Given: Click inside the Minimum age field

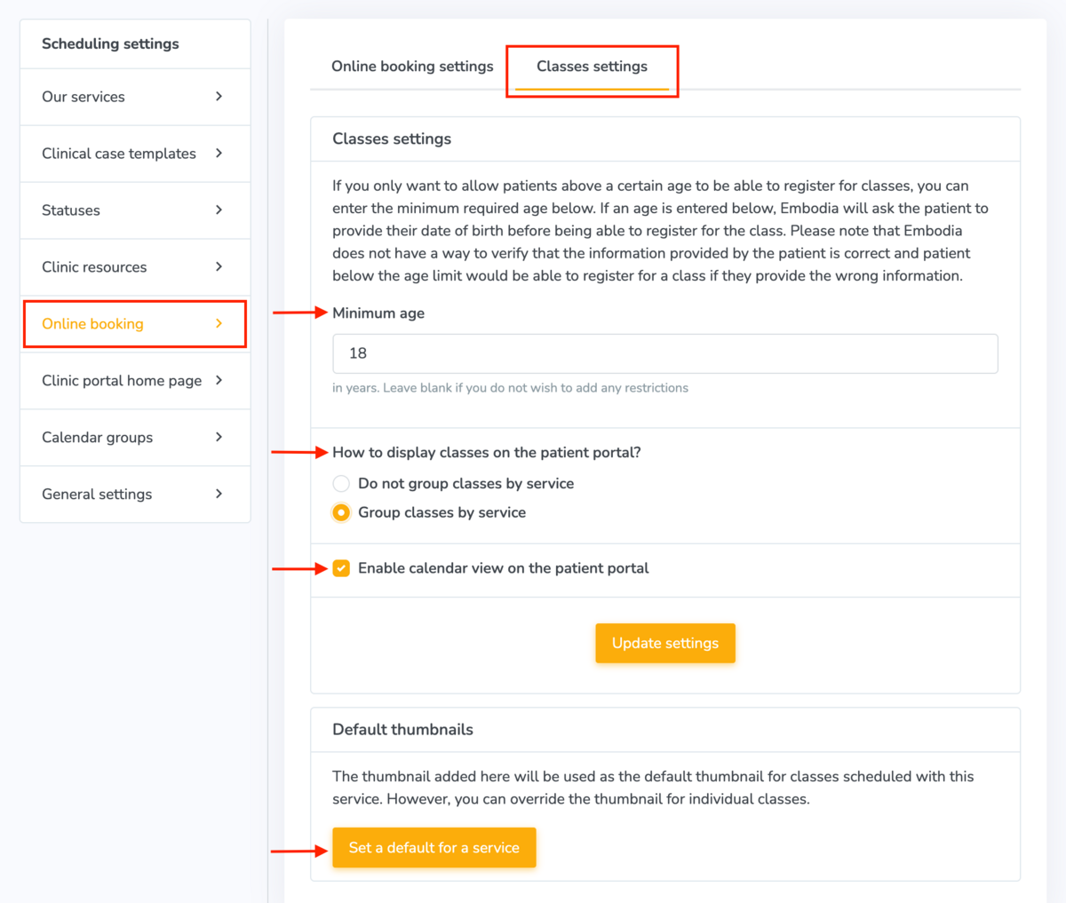Looking at the screenshot, I should pyautogui.click(x=664, y=353).
